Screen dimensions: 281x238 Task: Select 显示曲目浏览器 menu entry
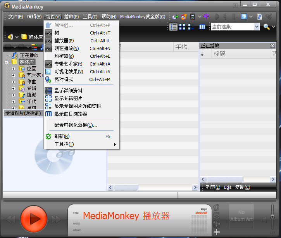81,114
